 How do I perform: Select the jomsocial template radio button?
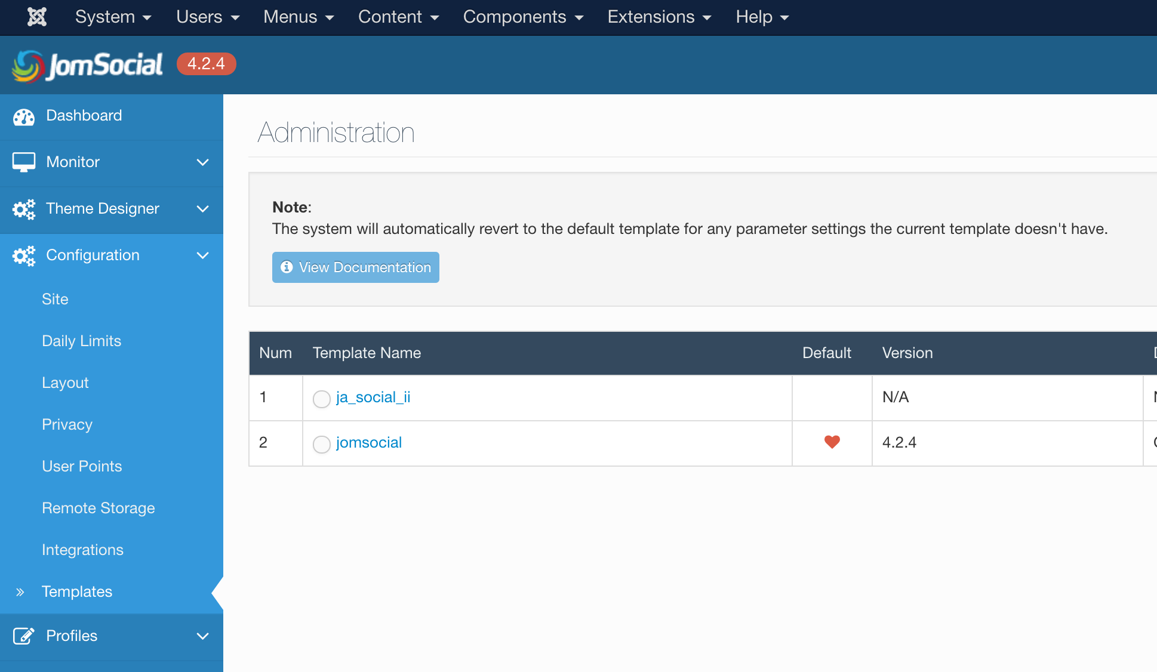click(x=322, y=444)
